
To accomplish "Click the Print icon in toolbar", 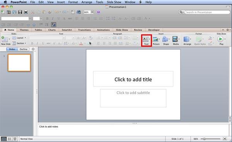I will [x=26, y=12].
